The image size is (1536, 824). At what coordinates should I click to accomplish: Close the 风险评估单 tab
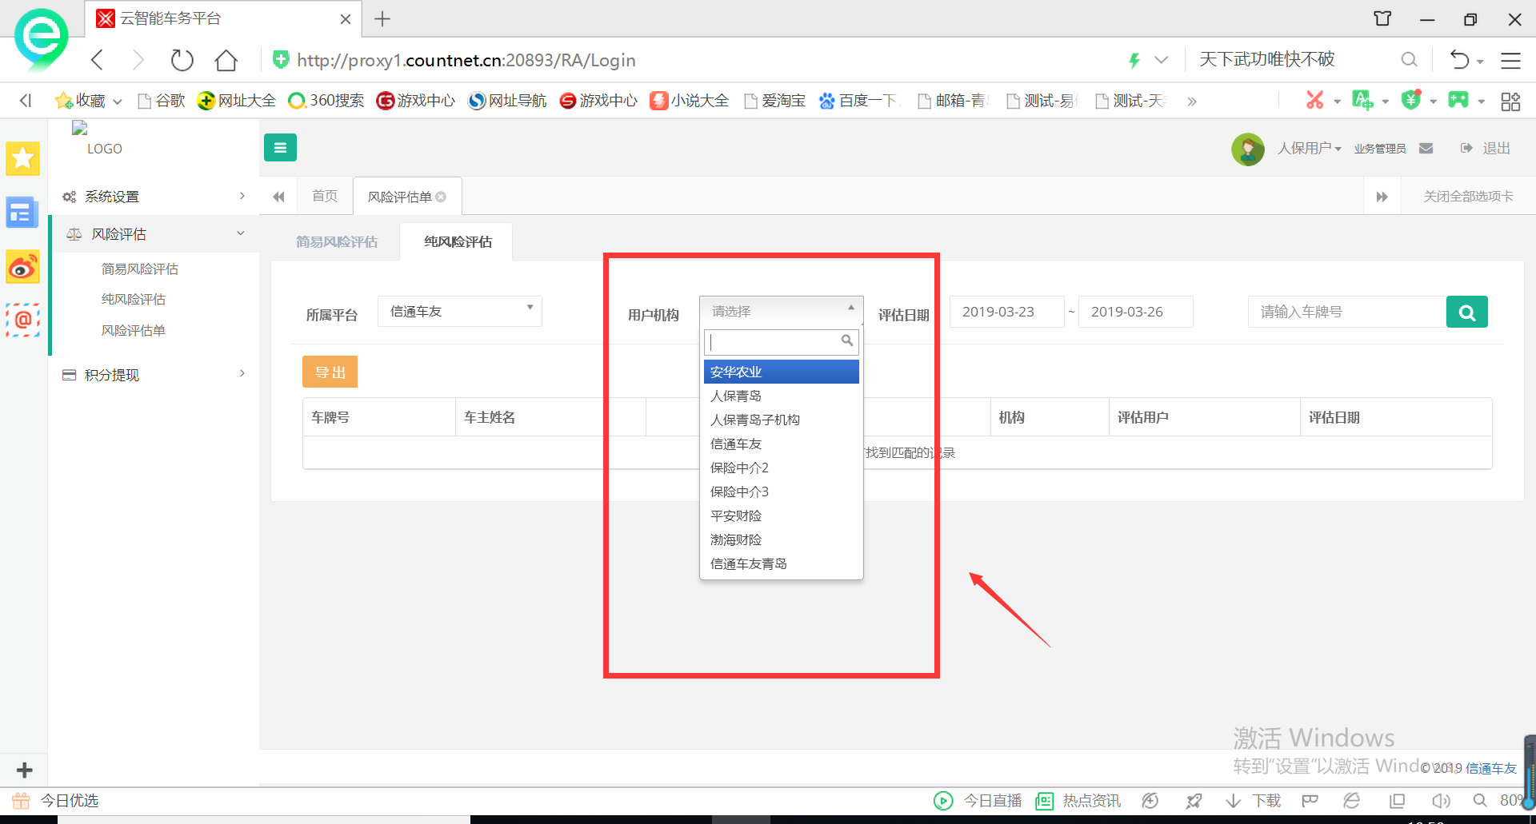coord(441,197)
